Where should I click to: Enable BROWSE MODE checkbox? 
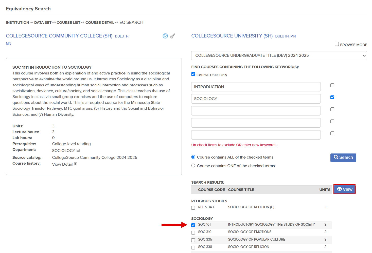click(x=337, y=44)
